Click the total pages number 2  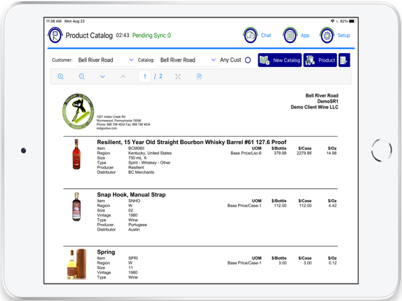tap(160, 76)
